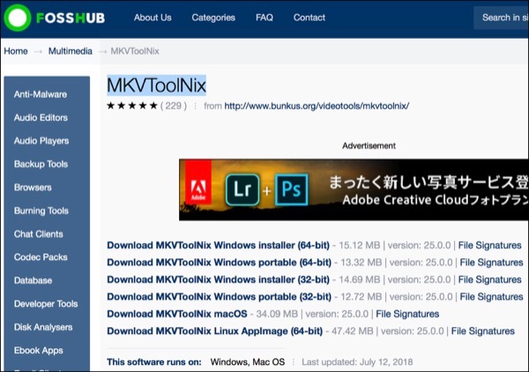Select the MKVToolNix breadcrumb text
Image resolution: width=529 pixels, height=372 pixels.
coord(135,51)
